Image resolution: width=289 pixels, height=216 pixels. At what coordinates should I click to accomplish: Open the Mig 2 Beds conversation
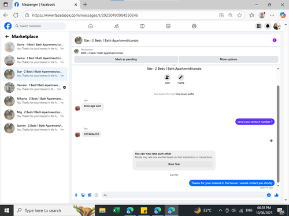35,115
